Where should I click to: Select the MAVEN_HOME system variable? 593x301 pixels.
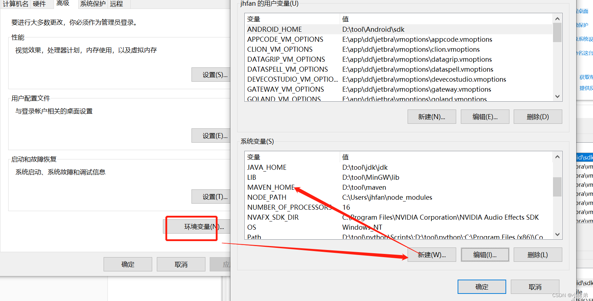coord(399,187)
